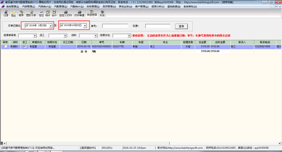Click the scrollbar left arrow under the table
Image resolution: width=282 pixels, height=152 pixels.
coord(5,143)
